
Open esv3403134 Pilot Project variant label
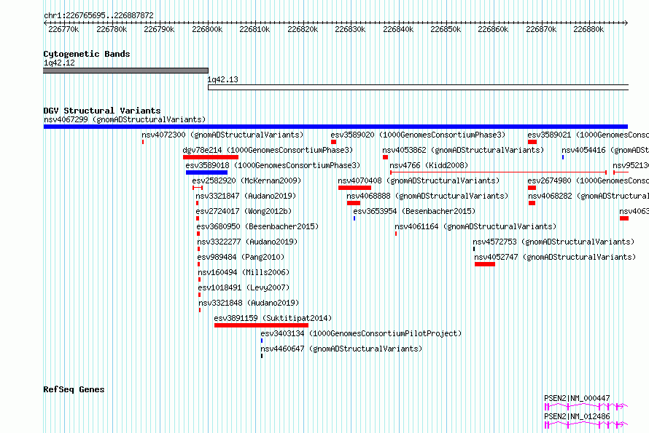[x=361, y=333]
